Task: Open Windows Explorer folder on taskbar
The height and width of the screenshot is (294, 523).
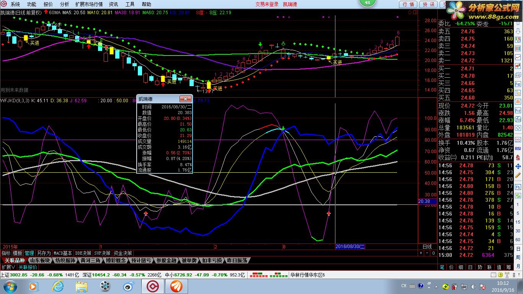Action: (x=82, y=286)
